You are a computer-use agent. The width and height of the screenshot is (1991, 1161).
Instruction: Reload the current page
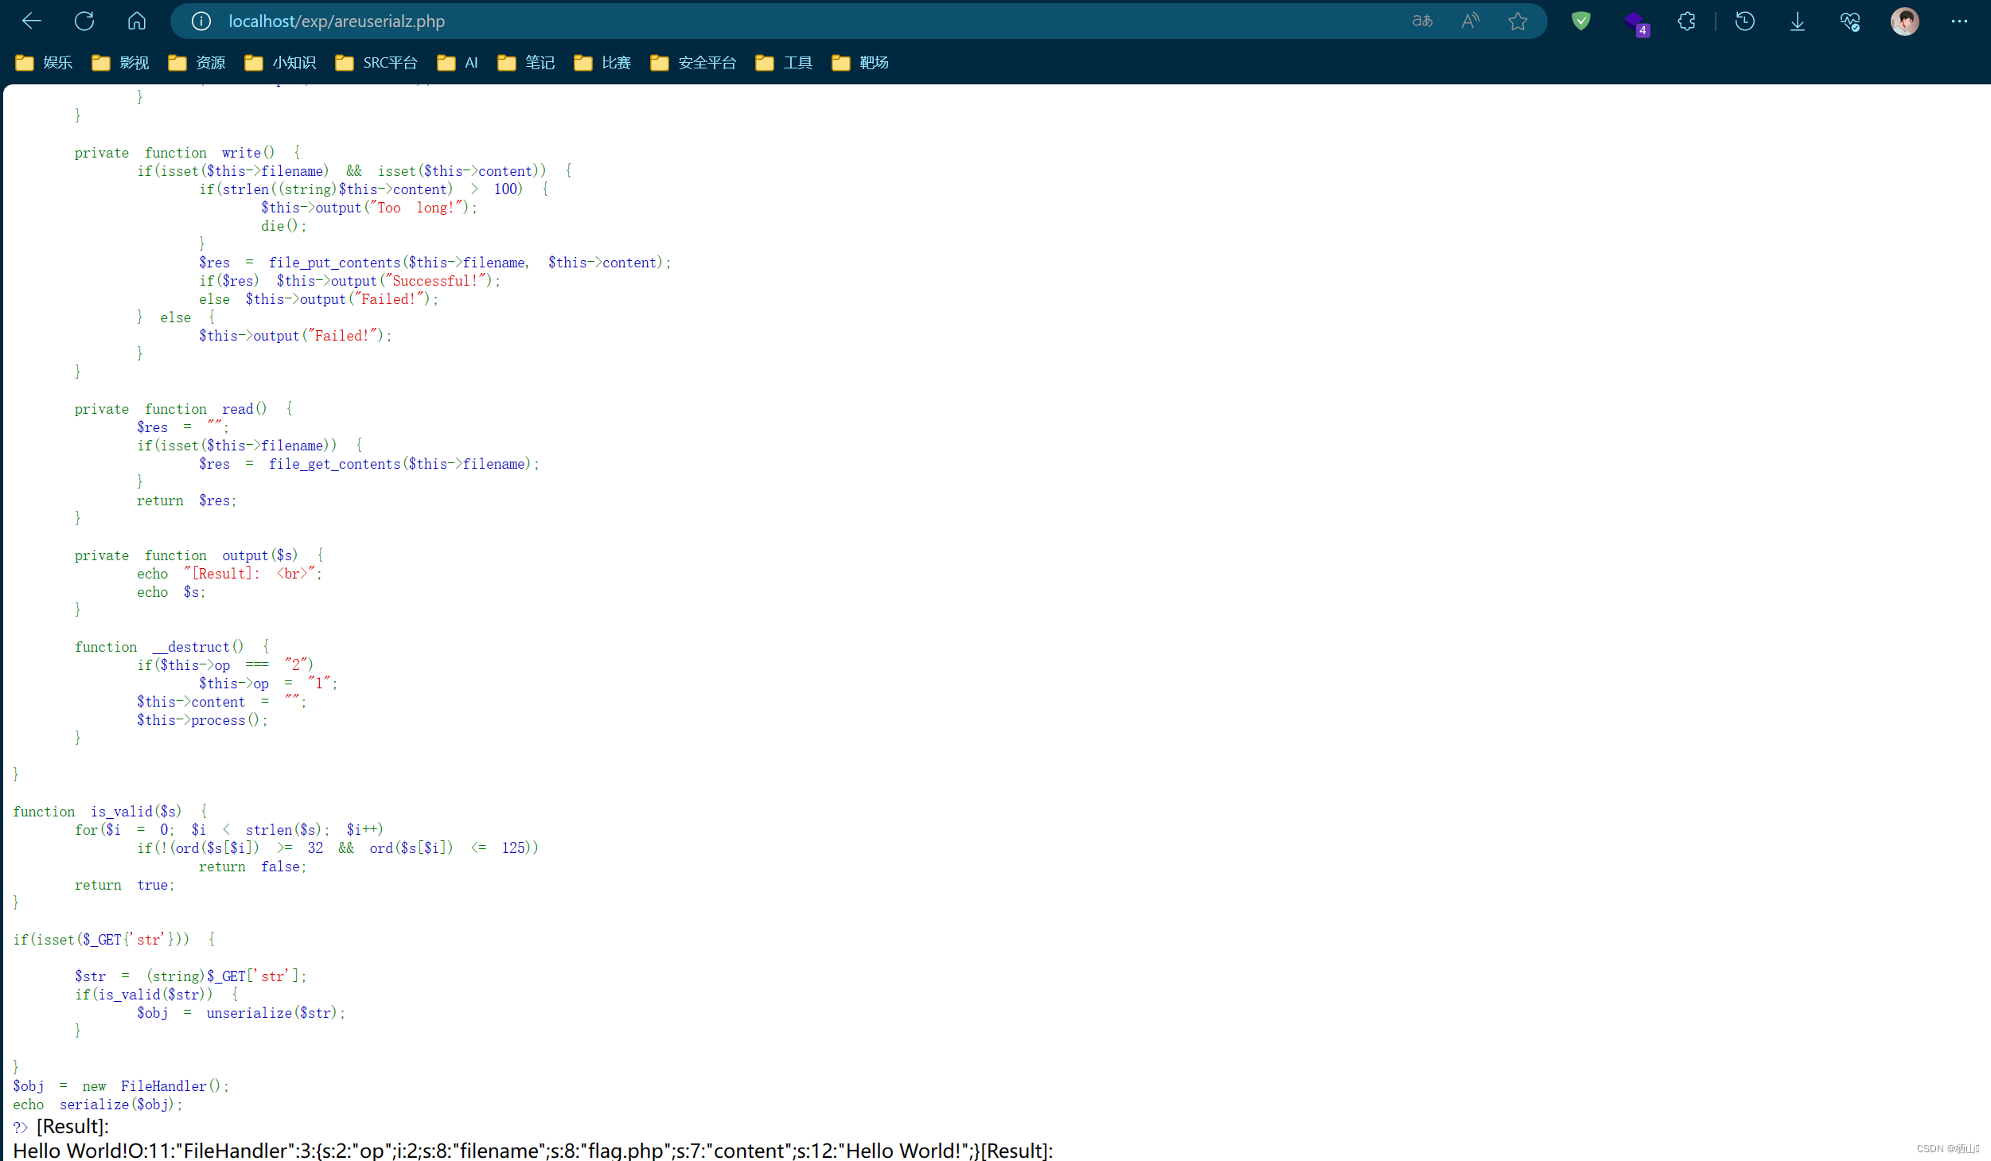point(84,21)
